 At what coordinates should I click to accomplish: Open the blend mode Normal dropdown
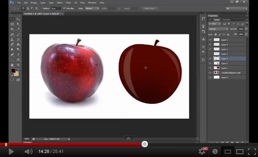point(218,29)
